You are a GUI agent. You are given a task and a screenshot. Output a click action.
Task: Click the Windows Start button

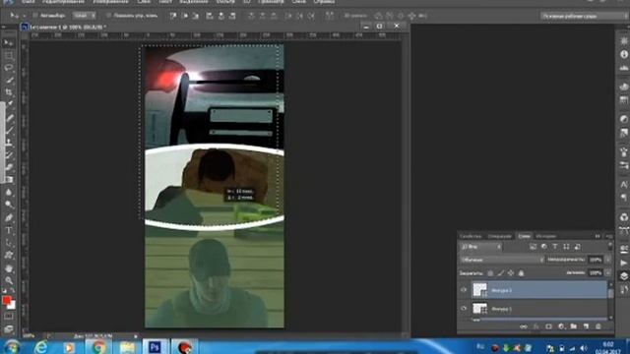(x=11, y=347)
